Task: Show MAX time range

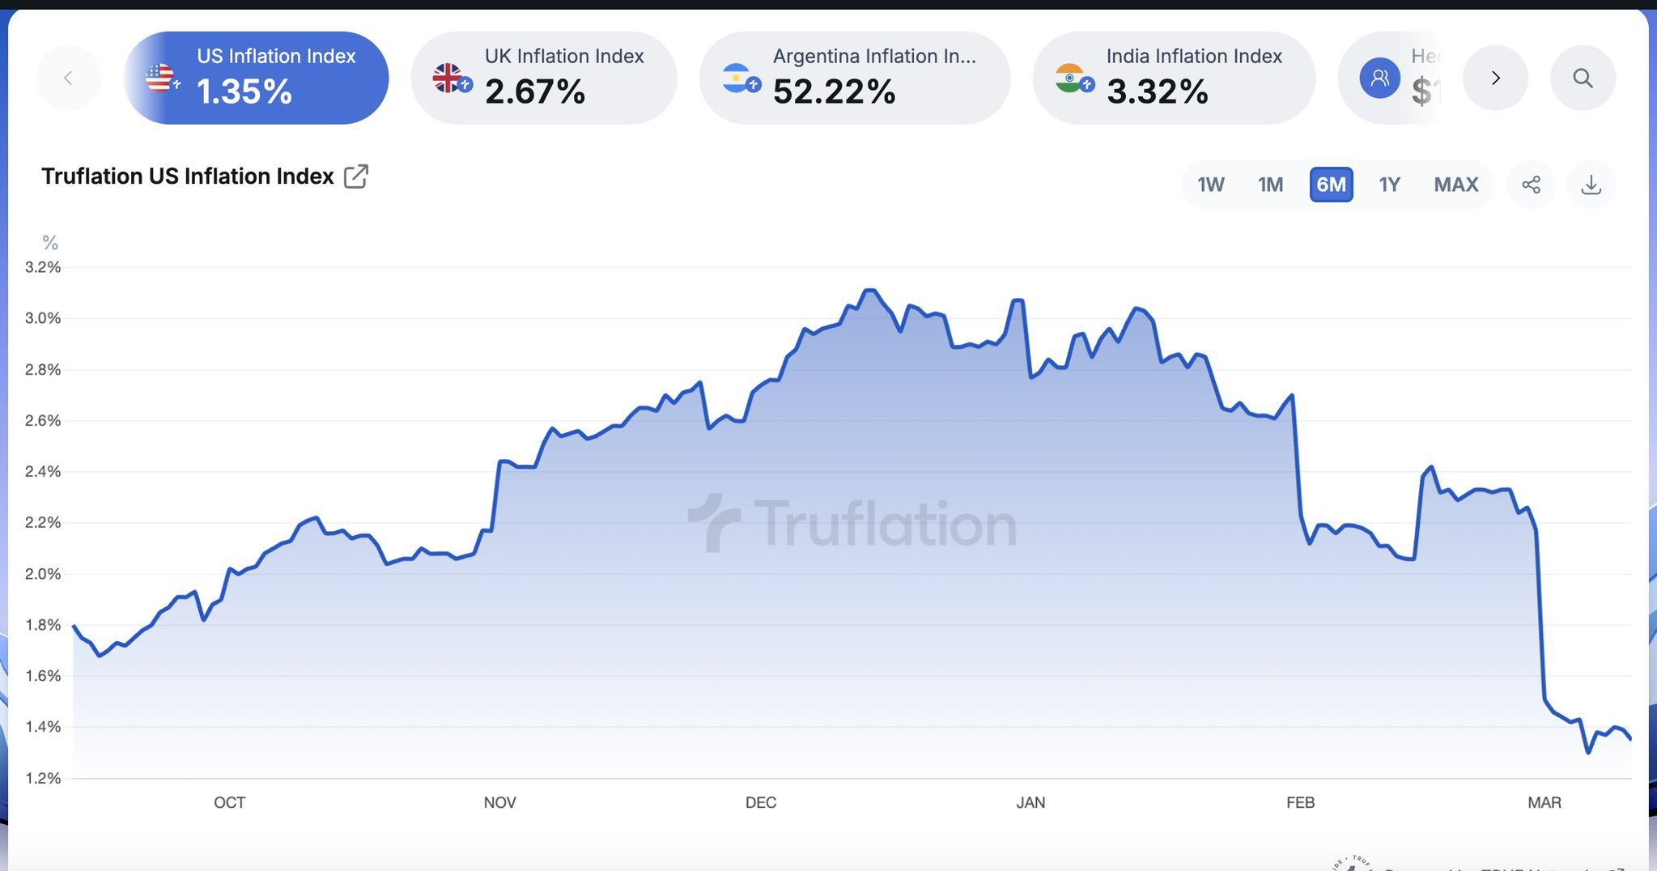Action: [1456, 185]
